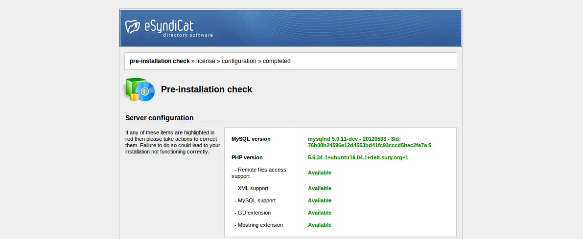Click Available status for GD extension
The width and height of the screenshot is (583, 239).
coord(319,213)
